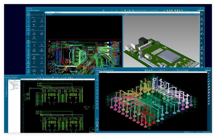
Task: Switch to the 3D View document tab
Action: pos(57,12)
